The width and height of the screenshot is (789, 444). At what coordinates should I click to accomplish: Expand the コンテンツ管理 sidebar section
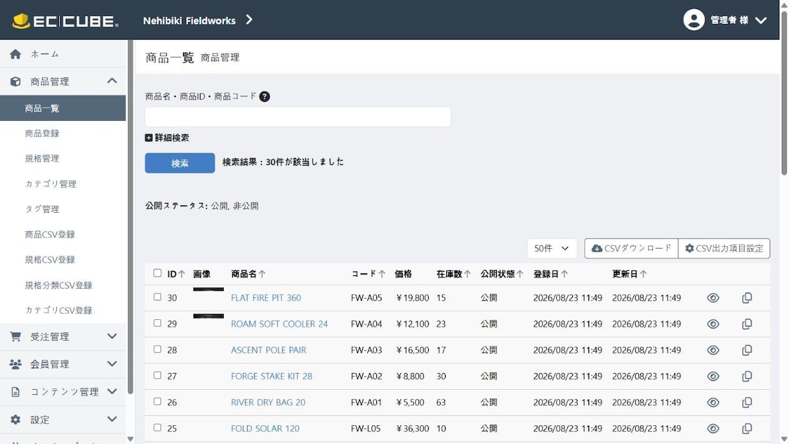point(112,392)
